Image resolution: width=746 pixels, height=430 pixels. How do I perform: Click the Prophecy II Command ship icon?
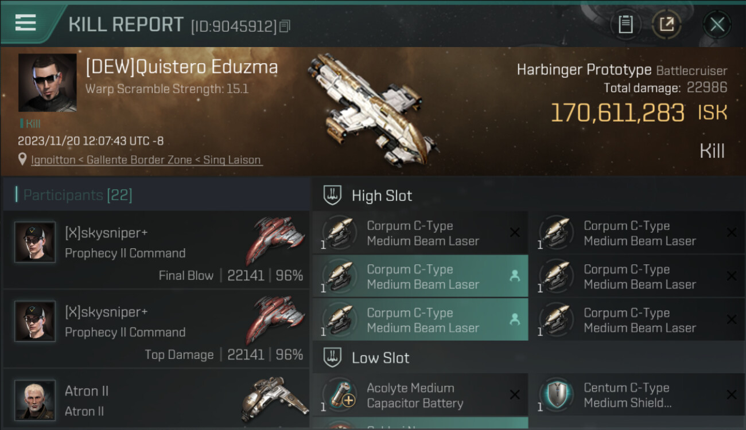coord(275,240)
